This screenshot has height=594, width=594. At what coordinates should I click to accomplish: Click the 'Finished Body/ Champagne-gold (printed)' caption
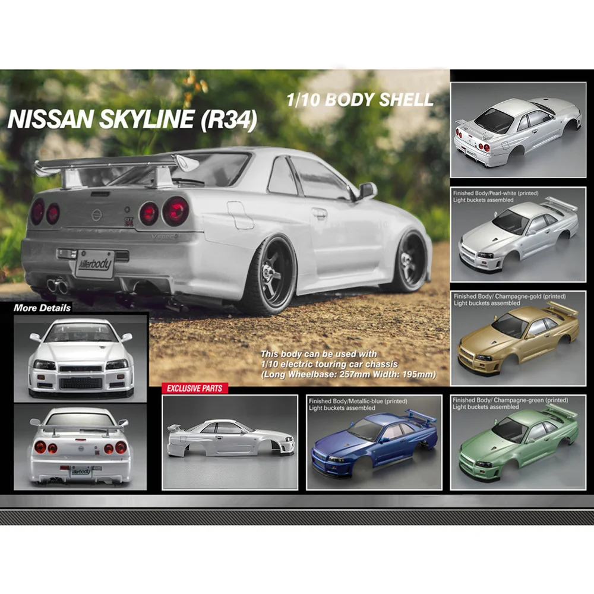point(510,296)
